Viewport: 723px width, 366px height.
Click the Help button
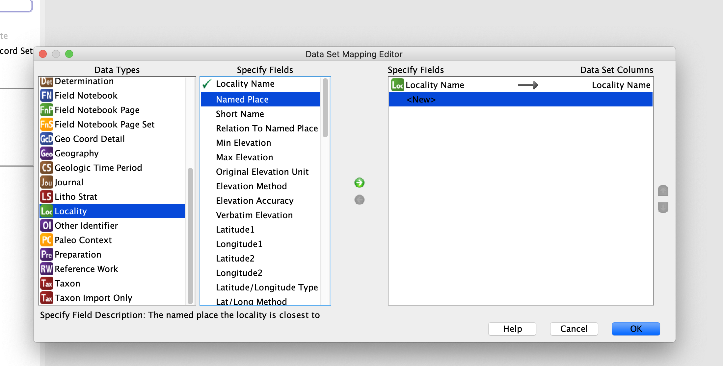click(x=512, y=329)
